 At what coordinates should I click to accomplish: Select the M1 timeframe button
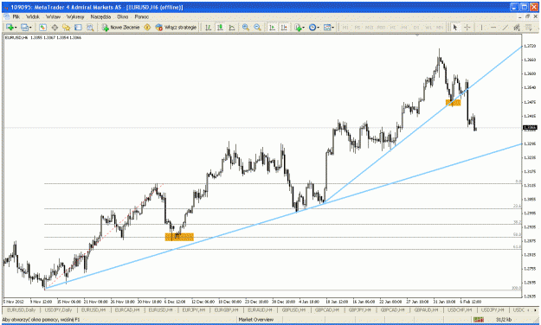coord(345,27)
